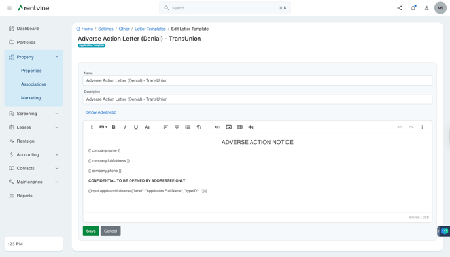Viewport: 450px width, 257px height.
Task: Open Marketing submenu item
Action: [31, 98]
